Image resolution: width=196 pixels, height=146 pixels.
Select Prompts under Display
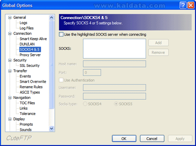coord(26,125)
